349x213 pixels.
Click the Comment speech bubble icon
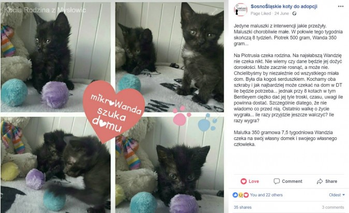click(x=277, y=181)
